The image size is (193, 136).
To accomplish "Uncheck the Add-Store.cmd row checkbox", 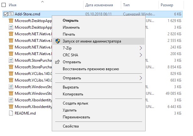I will tap(6, 14).
